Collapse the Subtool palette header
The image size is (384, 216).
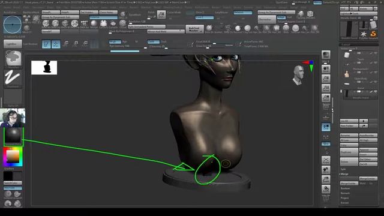pos(359,45)
